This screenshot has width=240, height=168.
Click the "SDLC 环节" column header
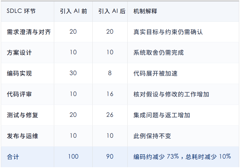tap(21, 11)
